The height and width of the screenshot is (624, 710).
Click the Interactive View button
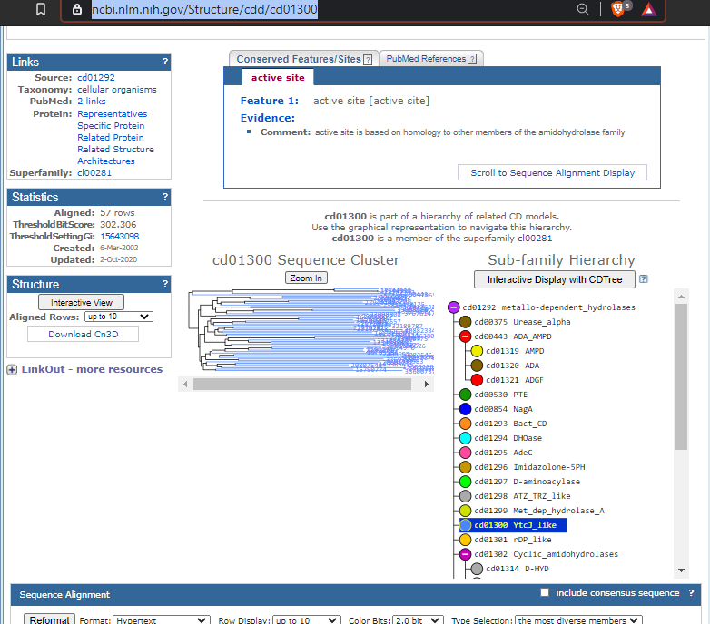(82, 302)
